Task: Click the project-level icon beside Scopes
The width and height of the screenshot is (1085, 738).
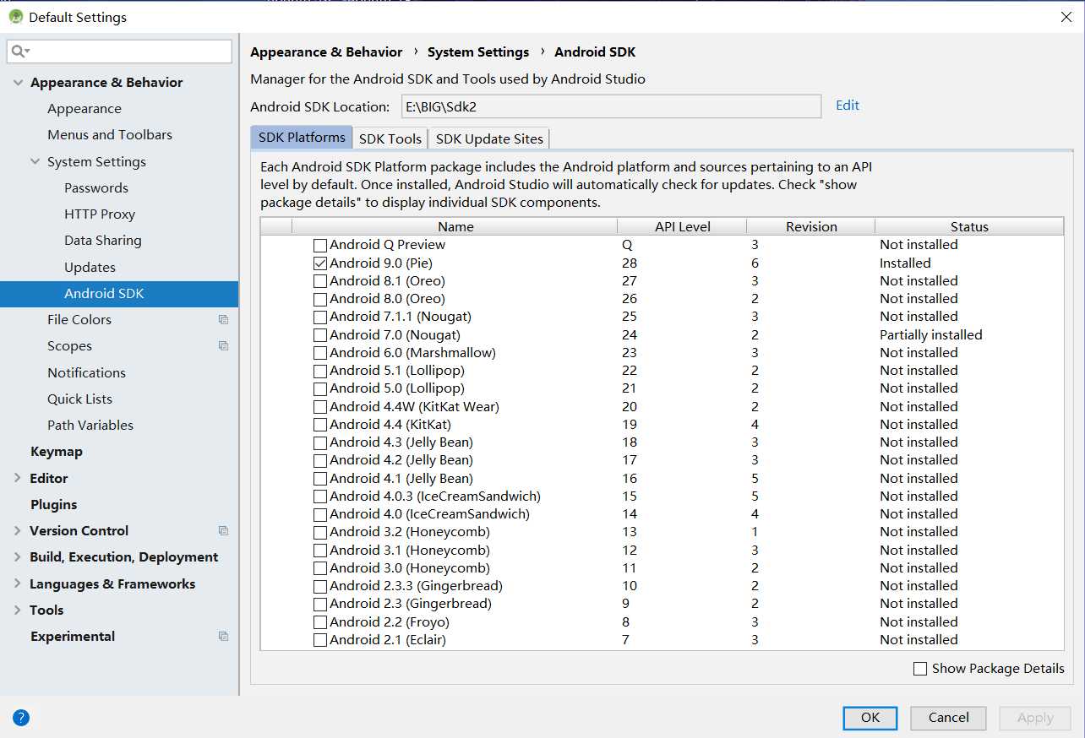Action: [223, 345]
